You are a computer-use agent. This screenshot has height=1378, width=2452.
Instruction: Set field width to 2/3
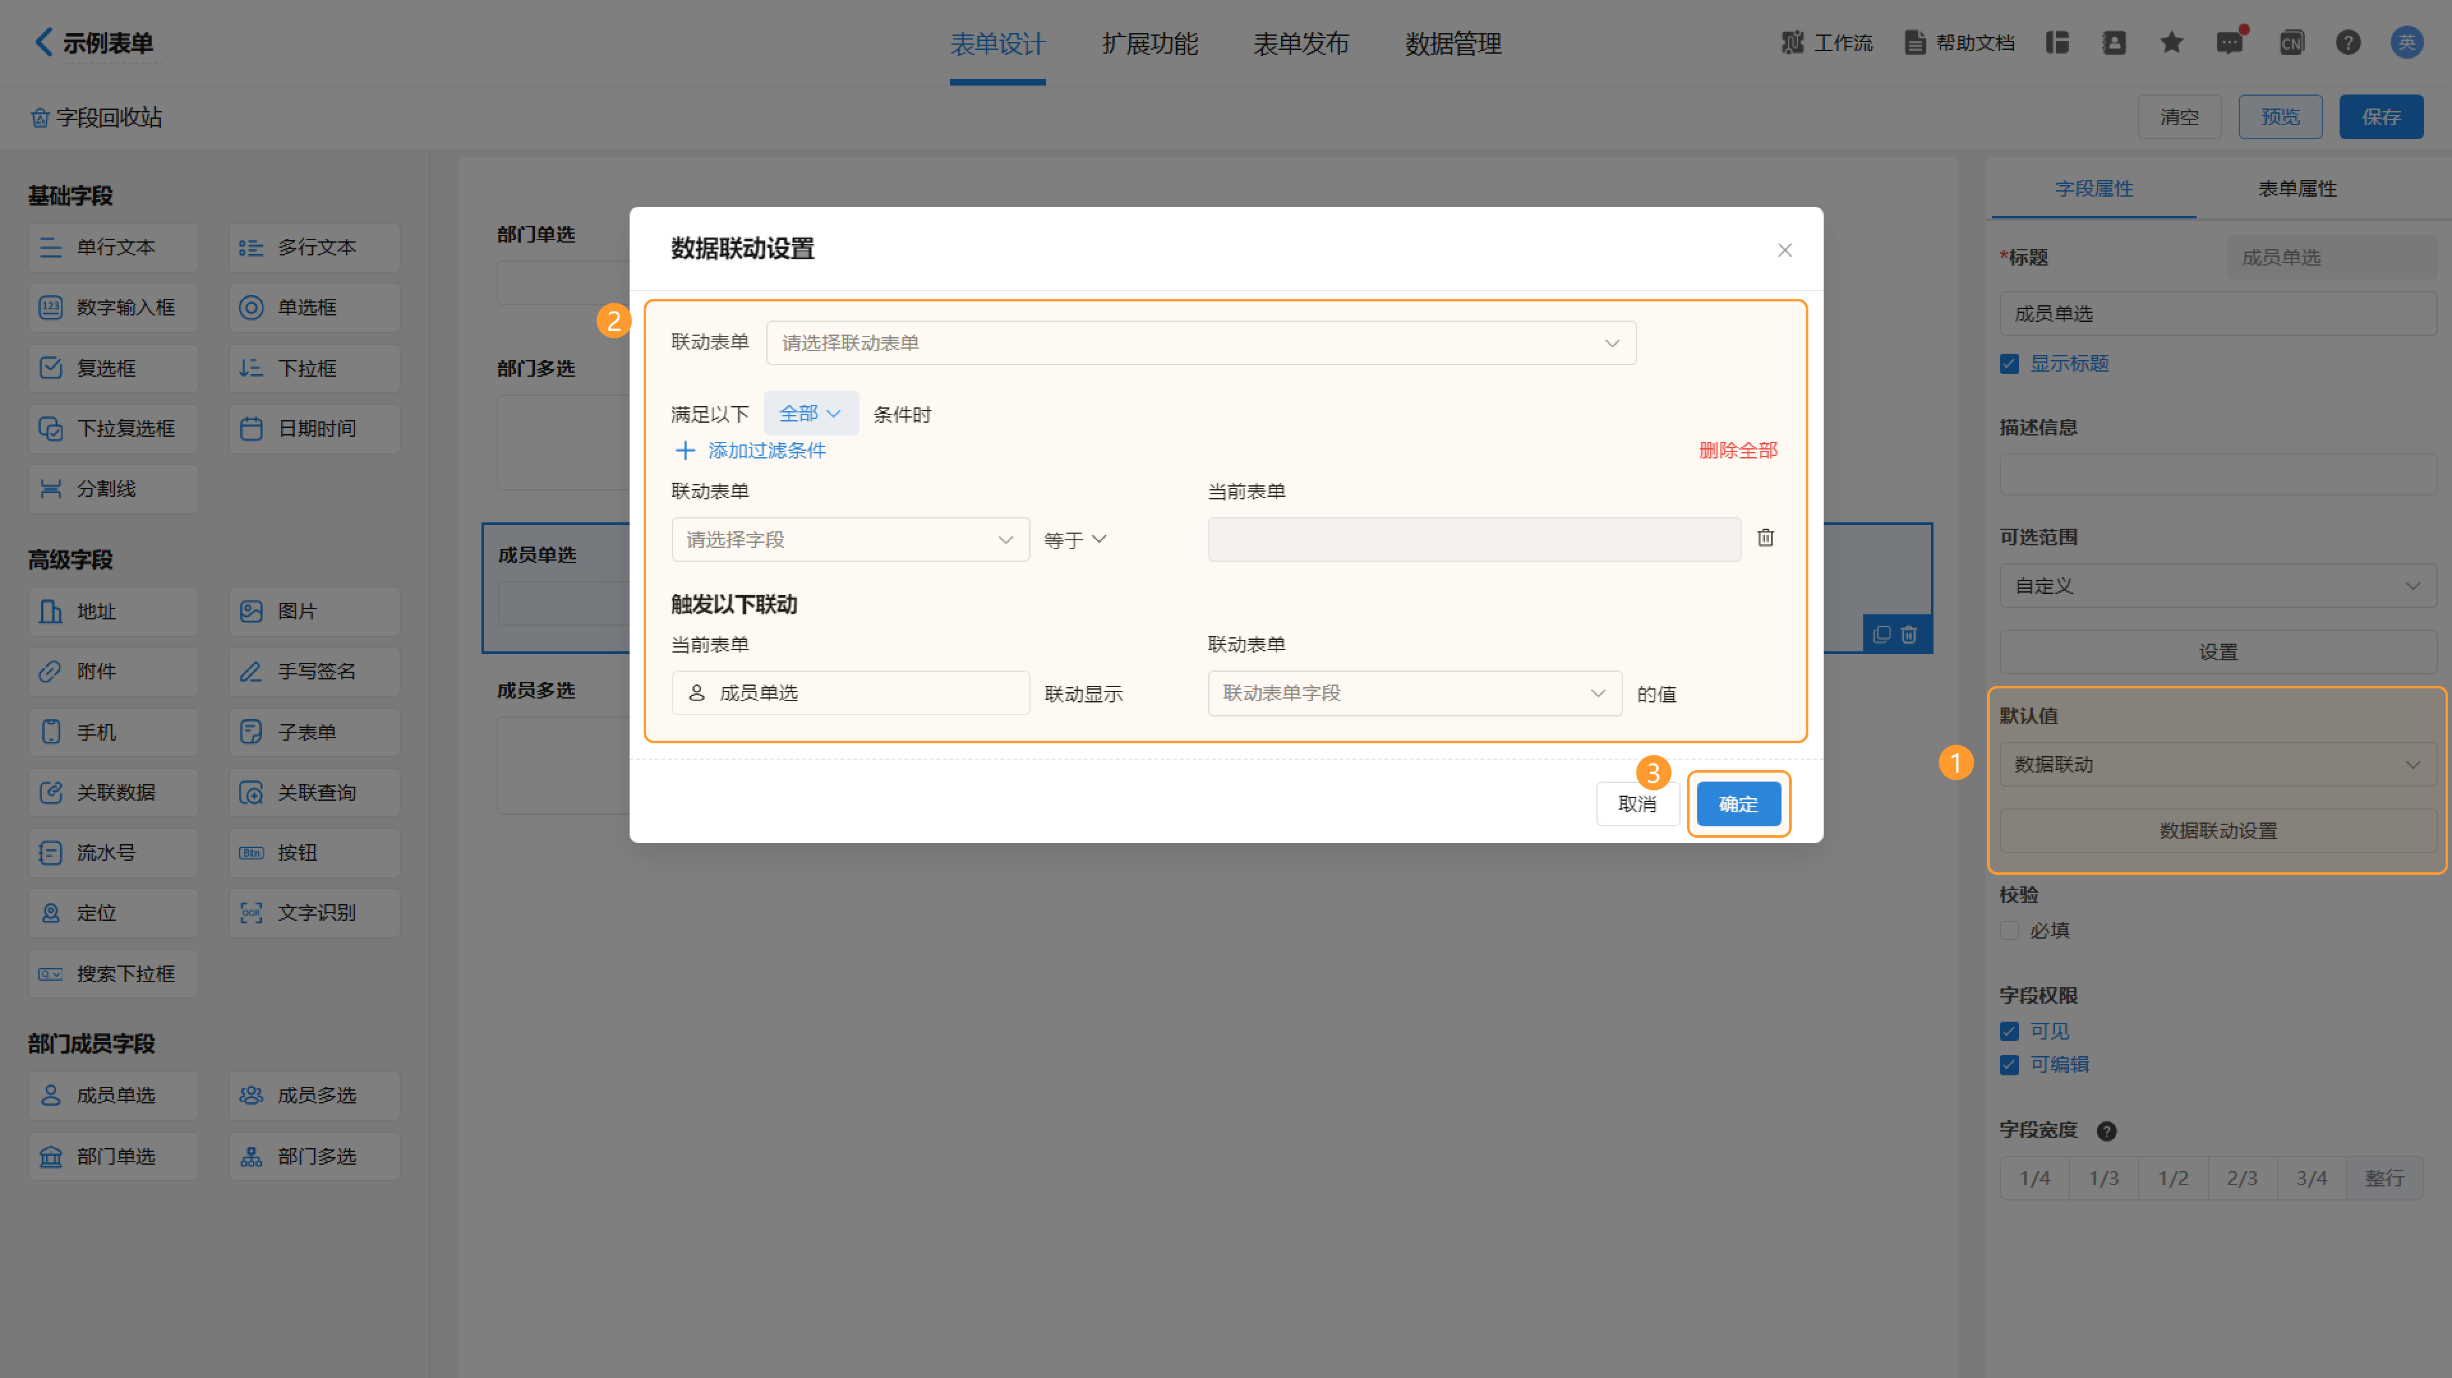2242,1179
